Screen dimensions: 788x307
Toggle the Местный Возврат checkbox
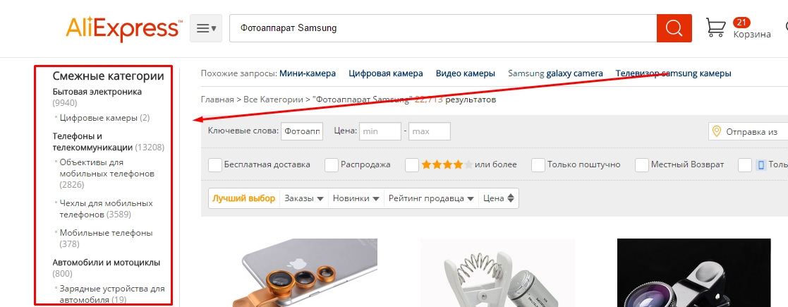click(642, 165)
